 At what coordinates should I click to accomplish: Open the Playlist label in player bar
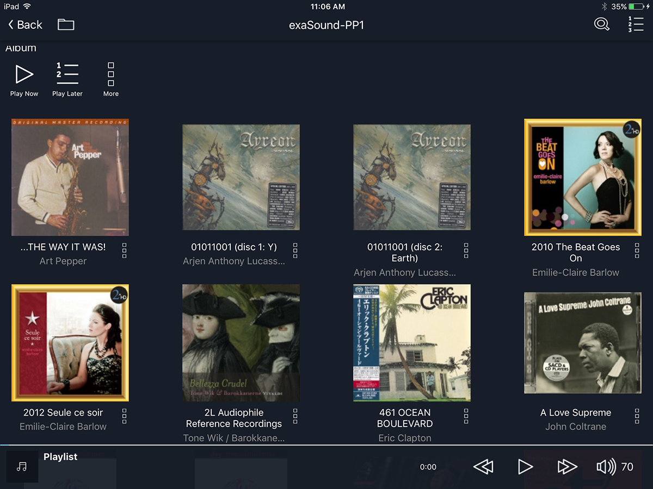60,457
